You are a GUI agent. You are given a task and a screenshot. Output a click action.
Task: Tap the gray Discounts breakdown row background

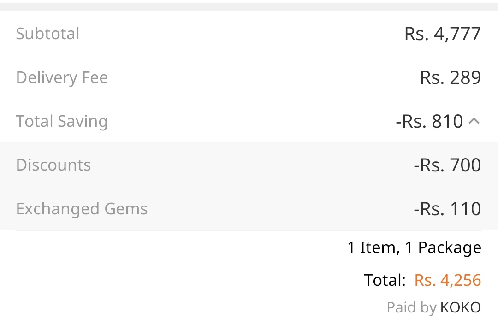[249, 165]
